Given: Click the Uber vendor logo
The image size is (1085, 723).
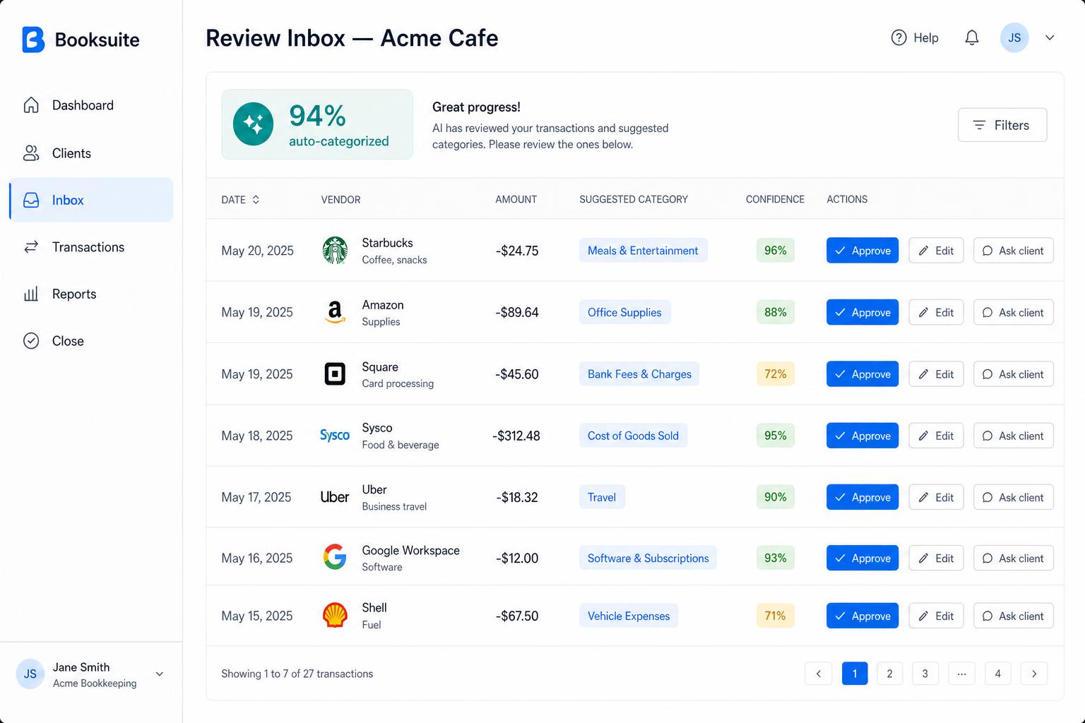Looking at the screenshot, I should (335, 497).
